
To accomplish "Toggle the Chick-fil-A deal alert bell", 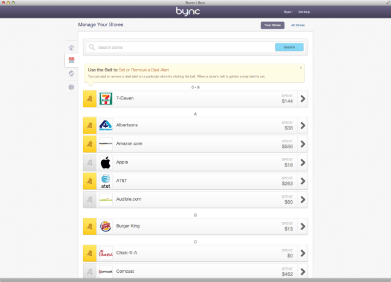I will click(90, 253).
